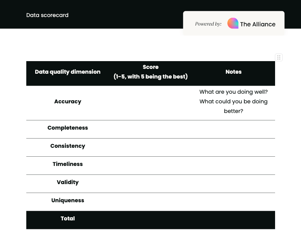Click the empty Score cell for Total
Image resolution: width=301 pixels, height=233 pixels.
click(150, 219)
